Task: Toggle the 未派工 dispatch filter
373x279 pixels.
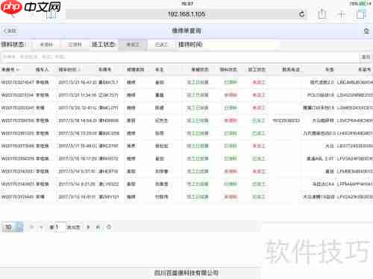Action: (x=133, y=45)
